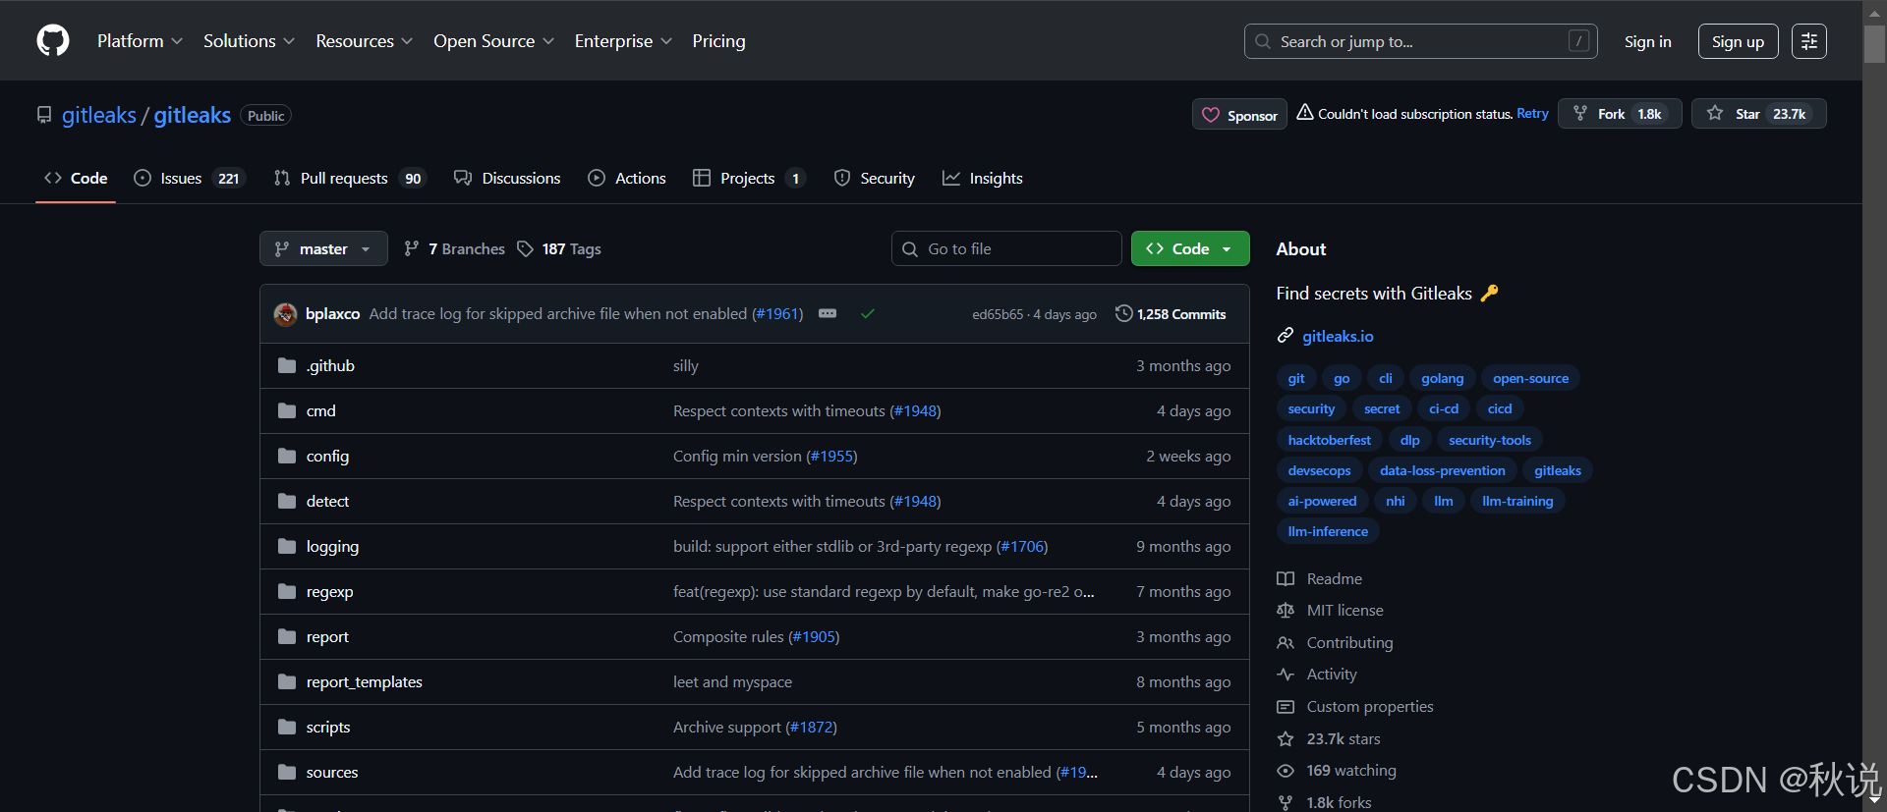Click Retry for subscription status

pos(1532,114)
